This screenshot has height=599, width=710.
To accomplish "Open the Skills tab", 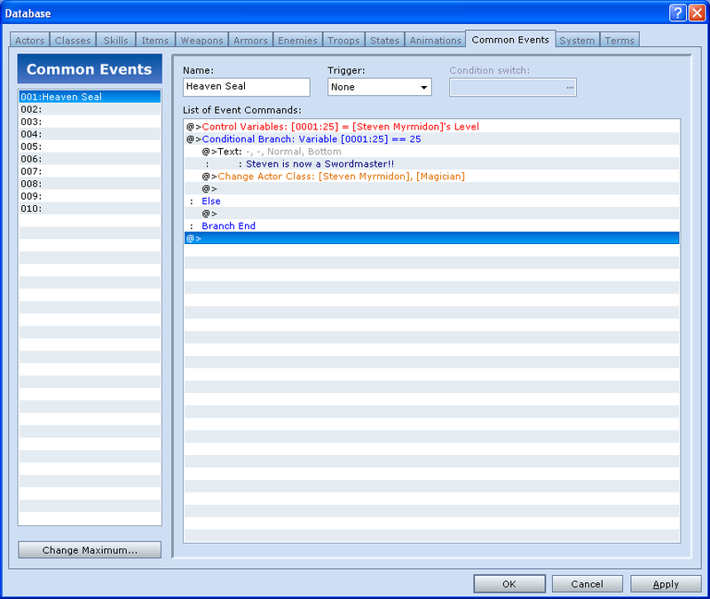I will [115, 41].
